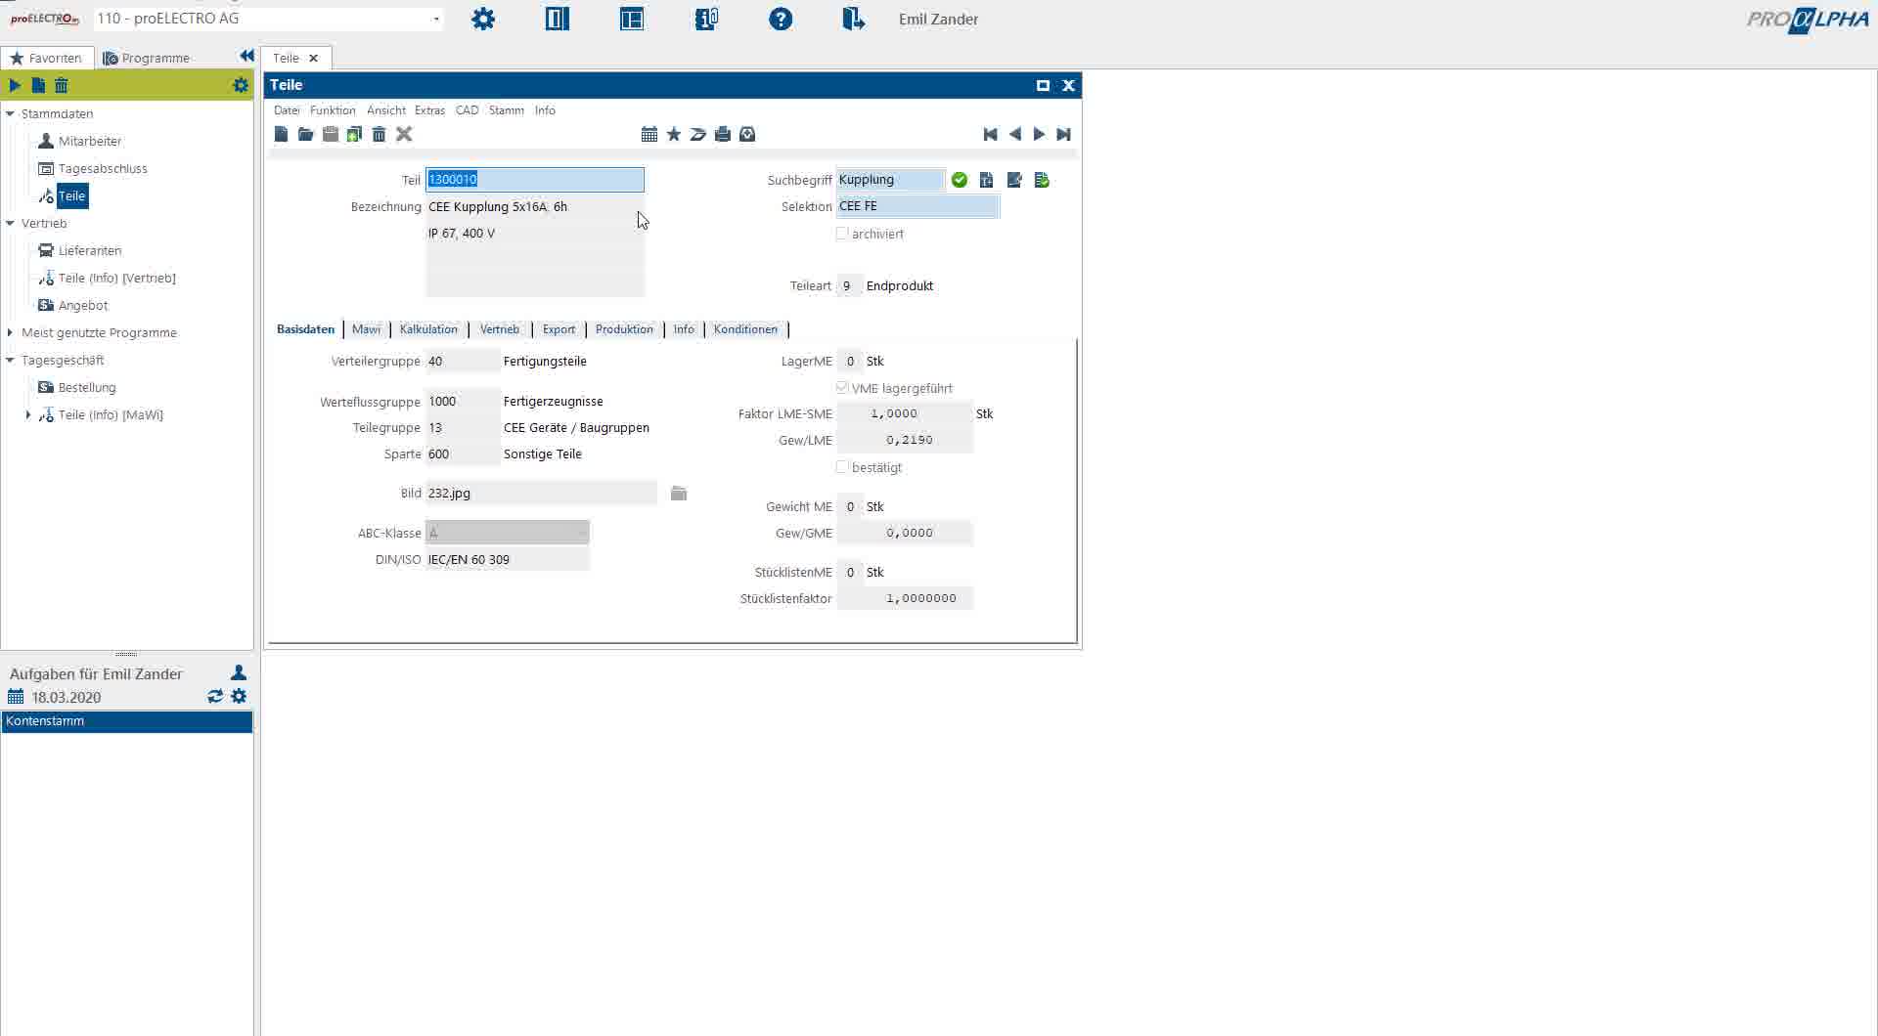
Task: Open favorites settings gear in green bar
Action: point(241,85)
